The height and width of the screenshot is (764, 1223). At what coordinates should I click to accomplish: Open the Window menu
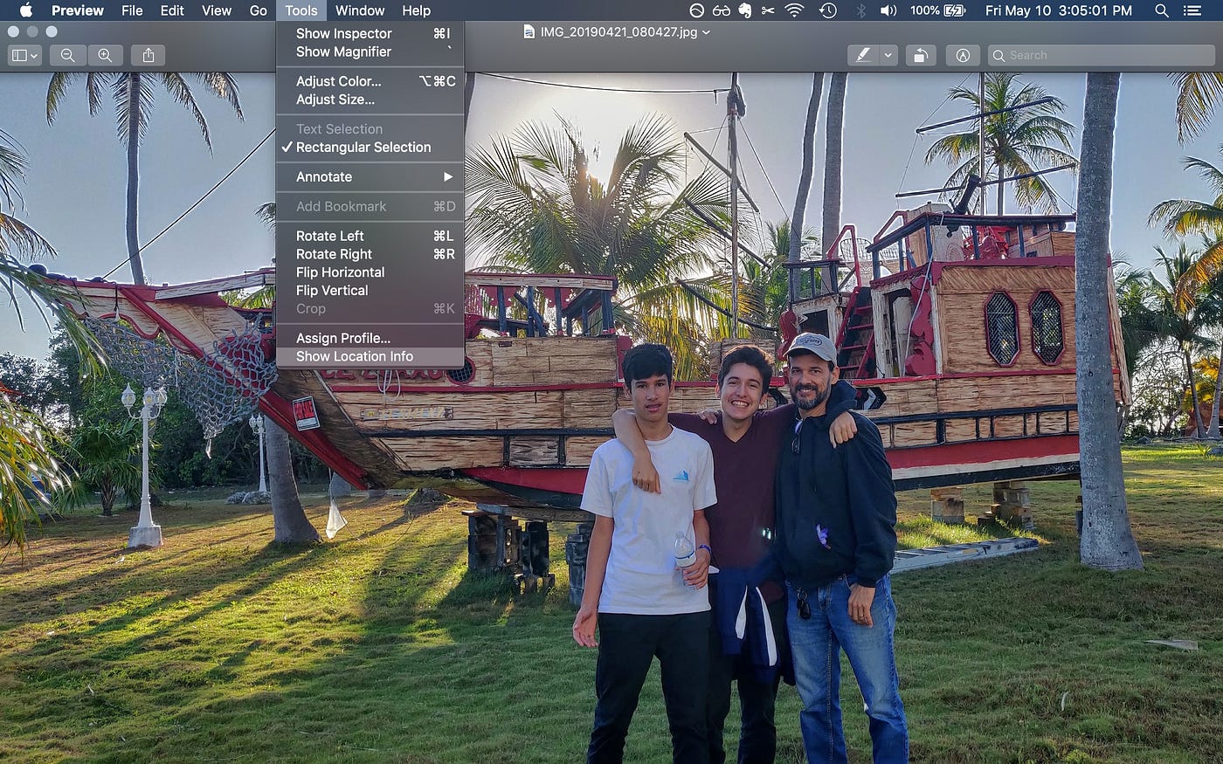pos(359,10)
